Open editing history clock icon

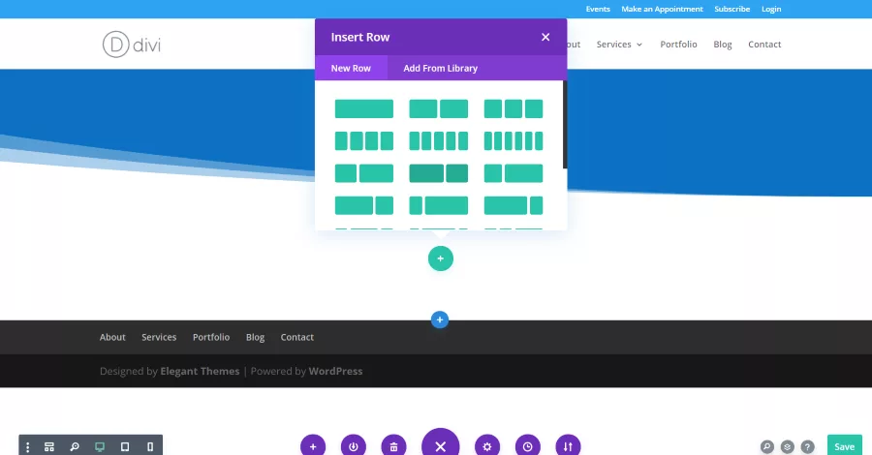528,446
